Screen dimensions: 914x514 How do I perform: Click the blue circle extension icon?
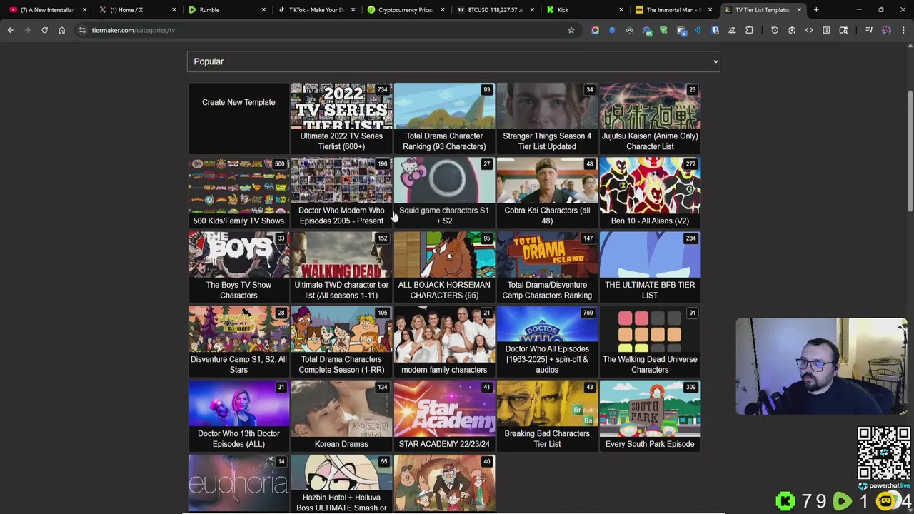click(612, 30)
